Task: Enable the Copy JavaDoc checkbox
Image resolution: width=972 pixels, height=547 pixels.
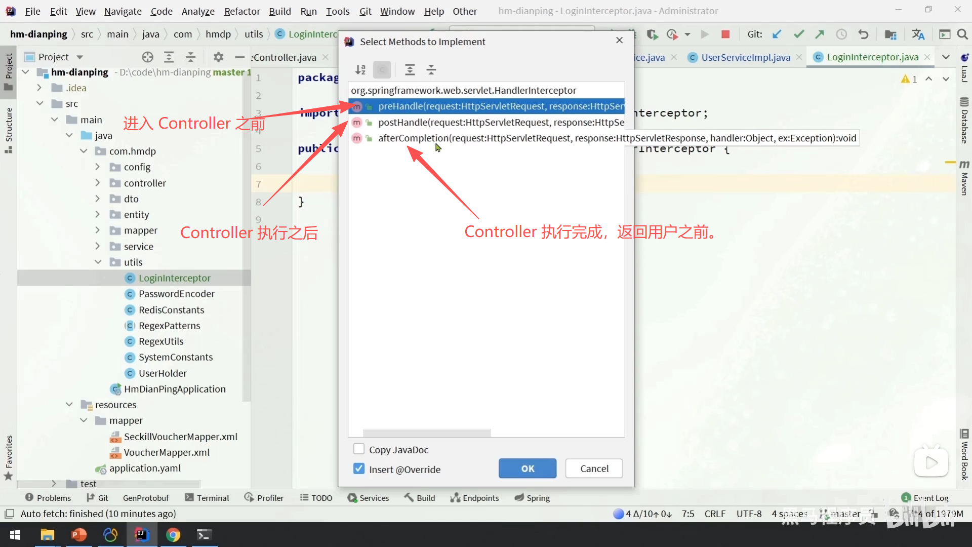Action: pyautogui.click(x=359, y=449)
